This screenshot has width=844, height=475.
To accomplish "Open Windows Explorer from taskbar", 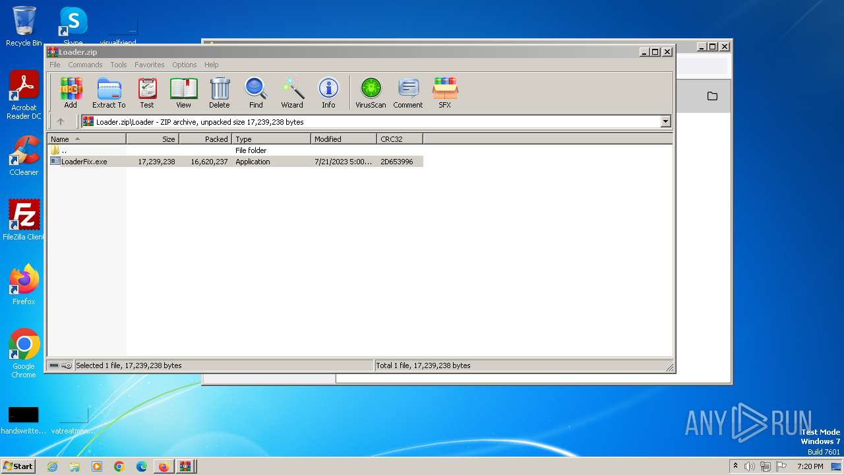I will click(x=75, y=466).
